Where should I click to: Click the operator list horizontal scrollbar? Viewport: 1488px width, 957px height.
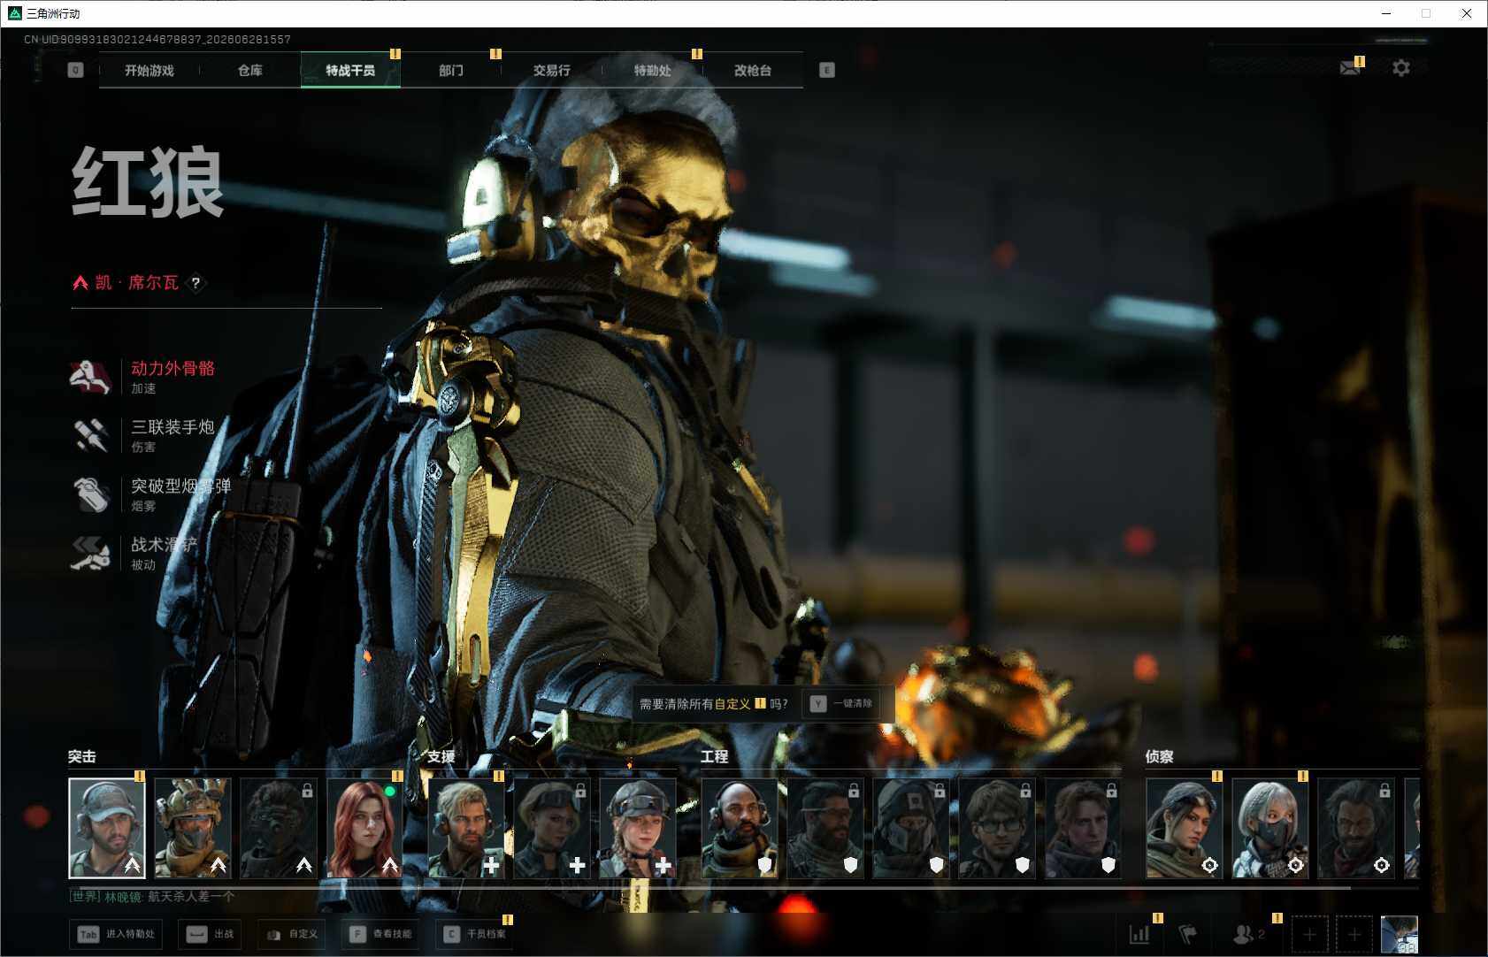pyautogui.click(x=715, y=887)
